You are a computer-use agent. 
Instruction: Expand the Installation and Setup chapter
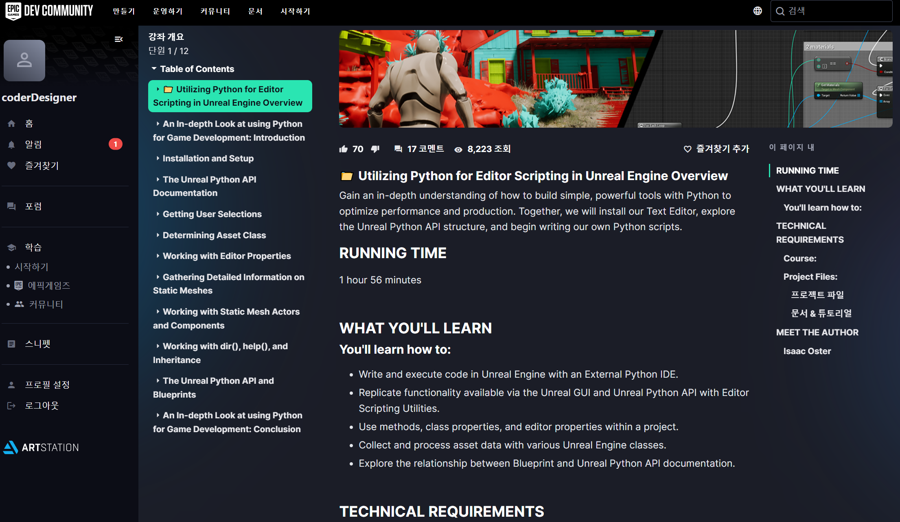click(x=158, y=158)
